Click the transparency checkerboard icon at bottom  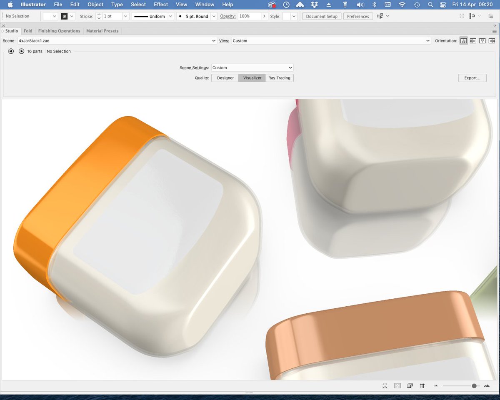pyautogui.click(x=397, y=385)
